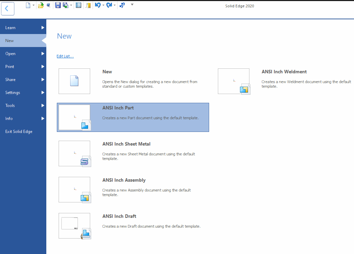The image size is (354, 254).
Task: Select the New menu item in sidebar
Action: [23, 41]
